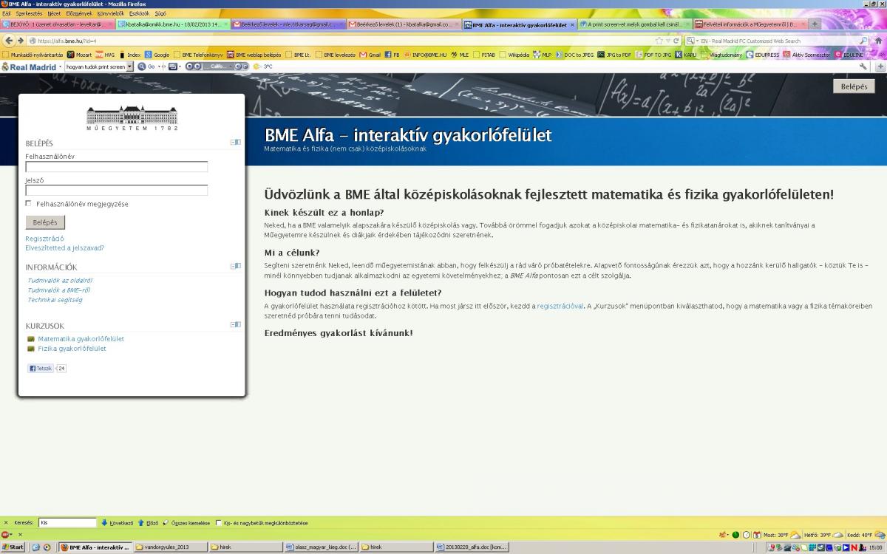887x554 pixels.
Task: Click the Facebook Tetszik like button
Action: 41,368
